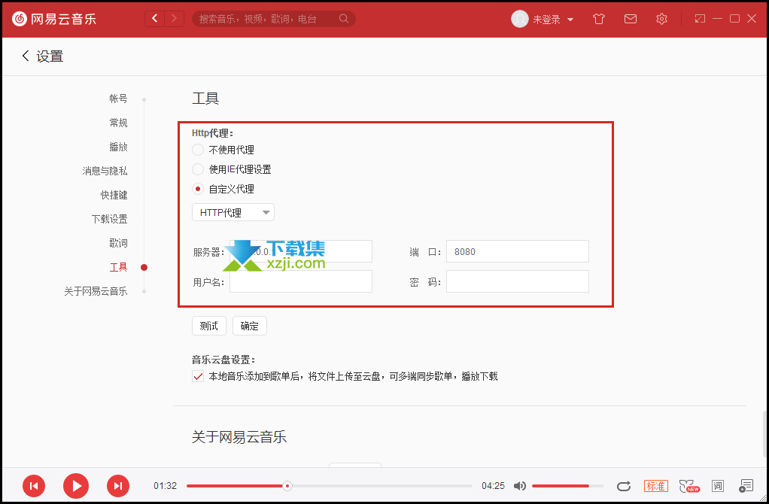Open the messages envelope icon
The image size is (769, 504).
[631, 19]
